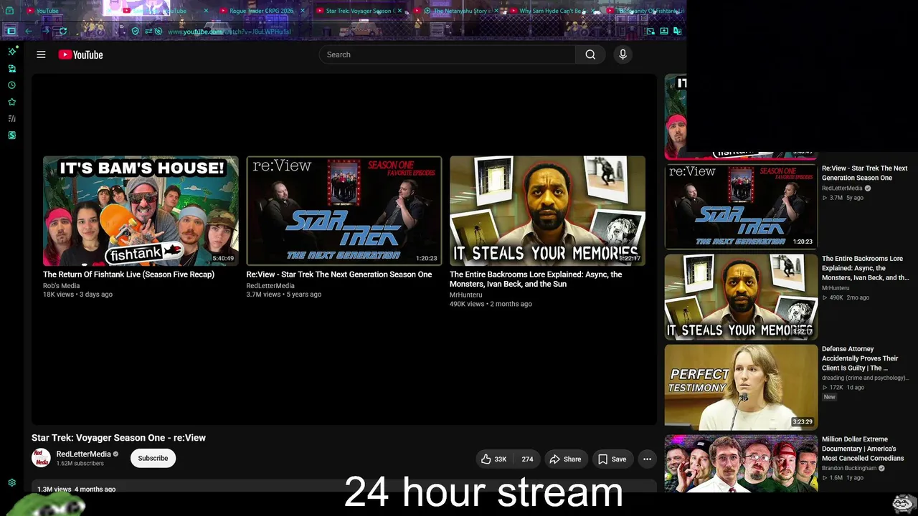Focus the YouTube search field
The image size is (918, 516).
[x=447, y=54]
